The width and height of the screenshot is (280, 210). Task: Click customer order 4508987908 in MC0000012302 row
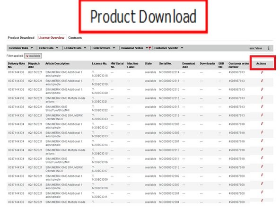pyautogui.click(x=236, y=176)
